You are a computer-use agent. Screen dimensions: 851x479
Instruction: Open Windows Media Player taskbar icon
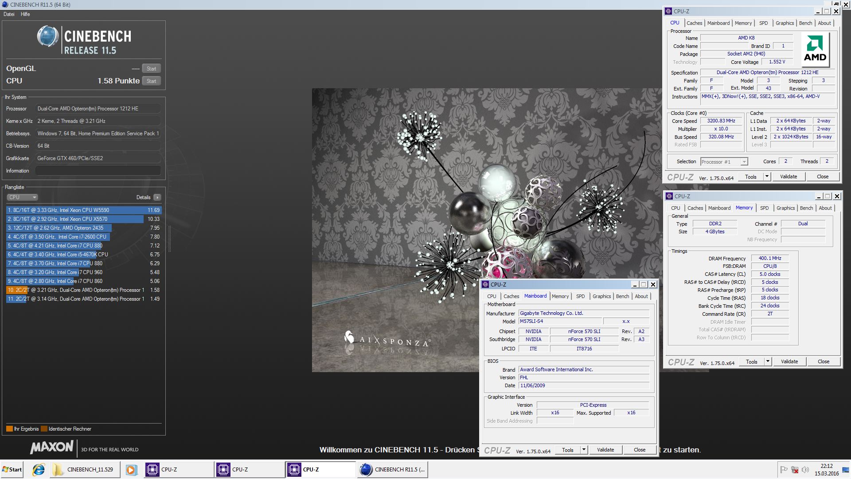131,470
